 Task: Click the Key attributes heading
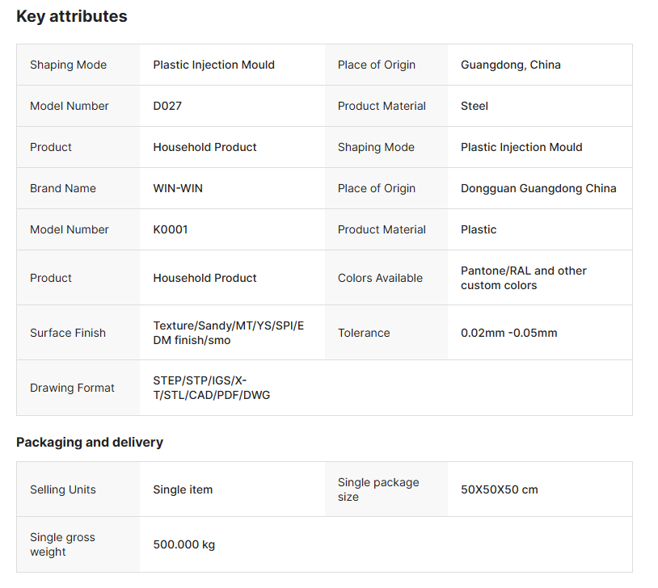72,16
